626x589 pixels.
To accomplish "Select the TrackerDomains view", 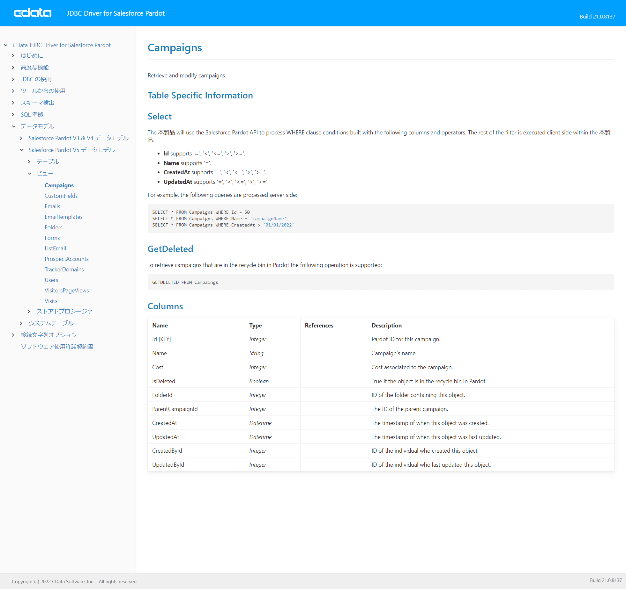I will [64, 269].
